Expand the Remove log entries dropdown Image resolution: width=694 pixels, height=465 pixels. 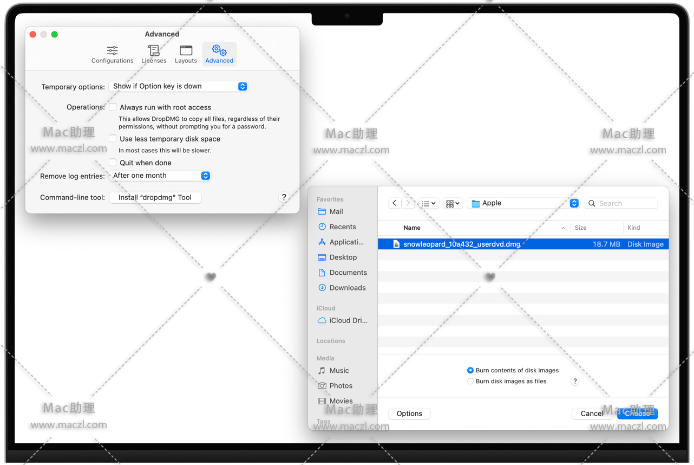pyautogui.click(x=160, y=176)
